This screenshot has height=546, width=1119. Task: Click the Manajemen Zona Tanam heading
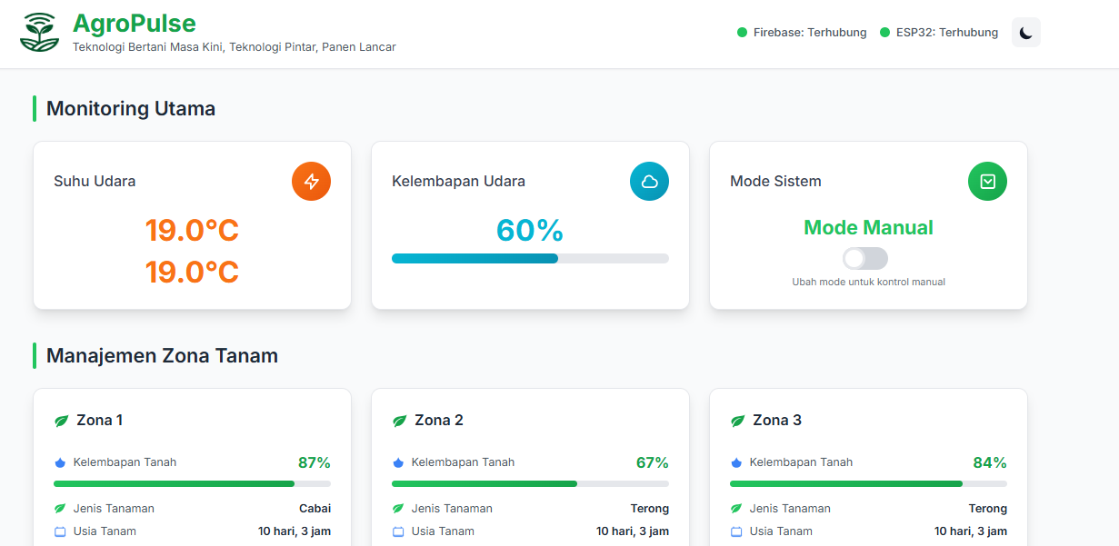[x=162, y=356]
